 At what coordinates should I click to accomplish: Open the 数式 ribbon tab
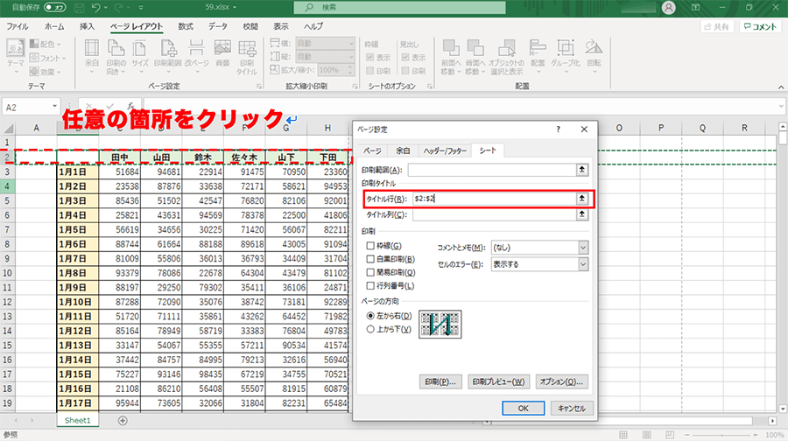point(186,26)
